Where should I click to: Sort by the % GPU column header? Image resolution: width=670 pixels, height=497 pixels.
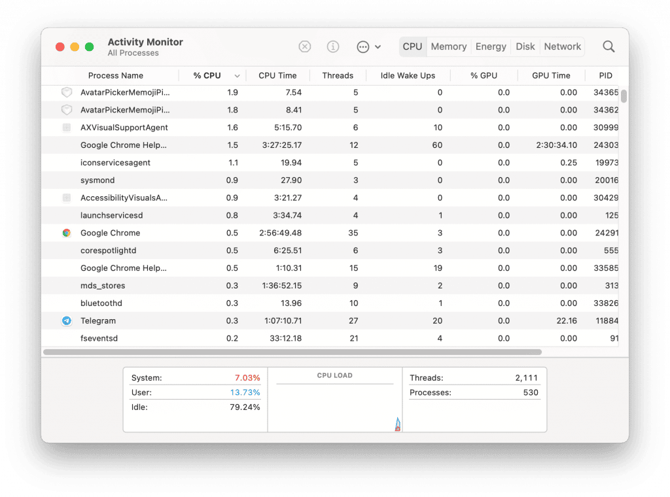click(x=484, y=76)
